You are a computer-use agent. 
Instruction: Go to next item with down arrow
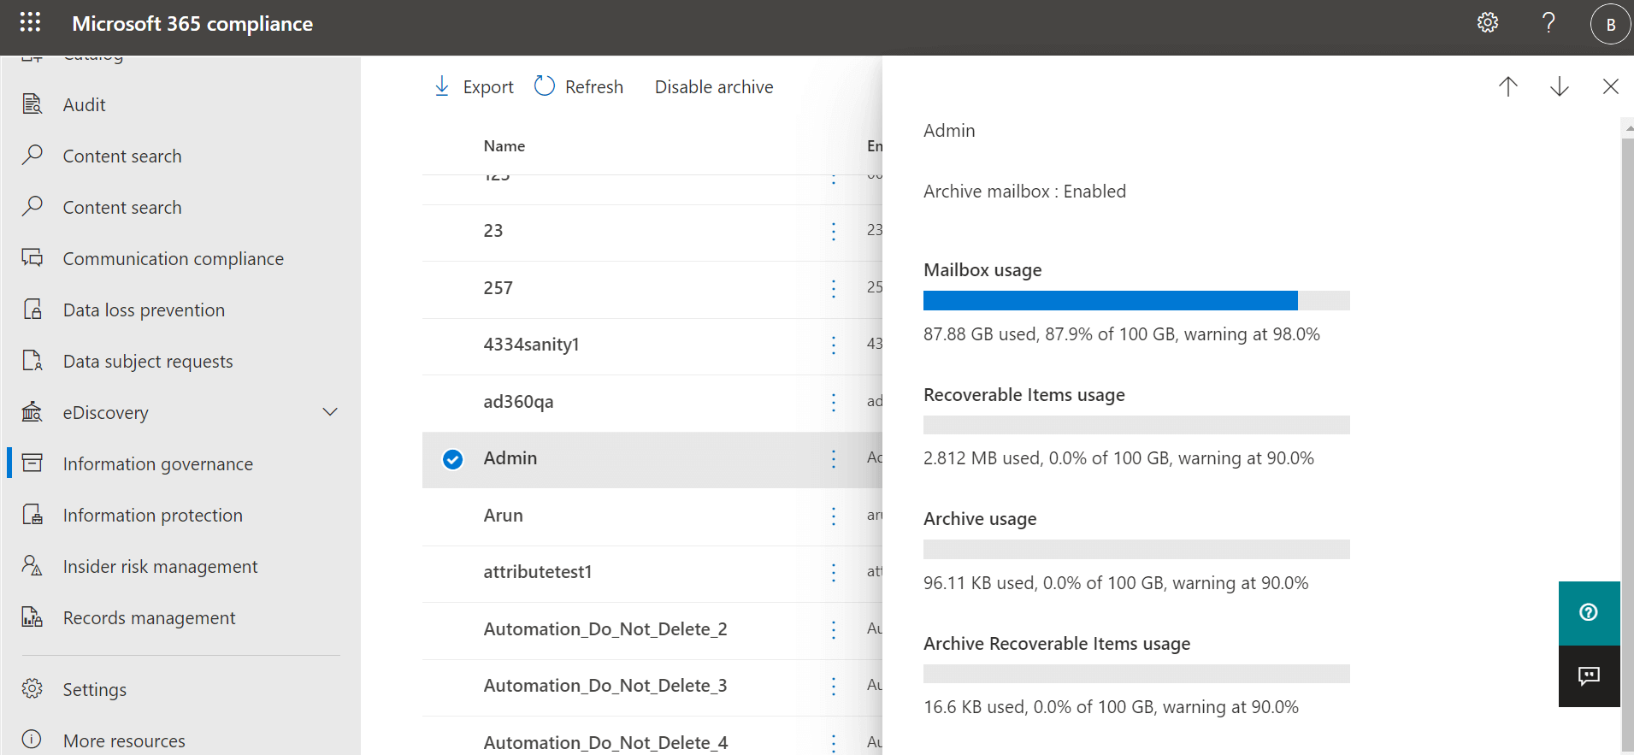click(1560, 86)
